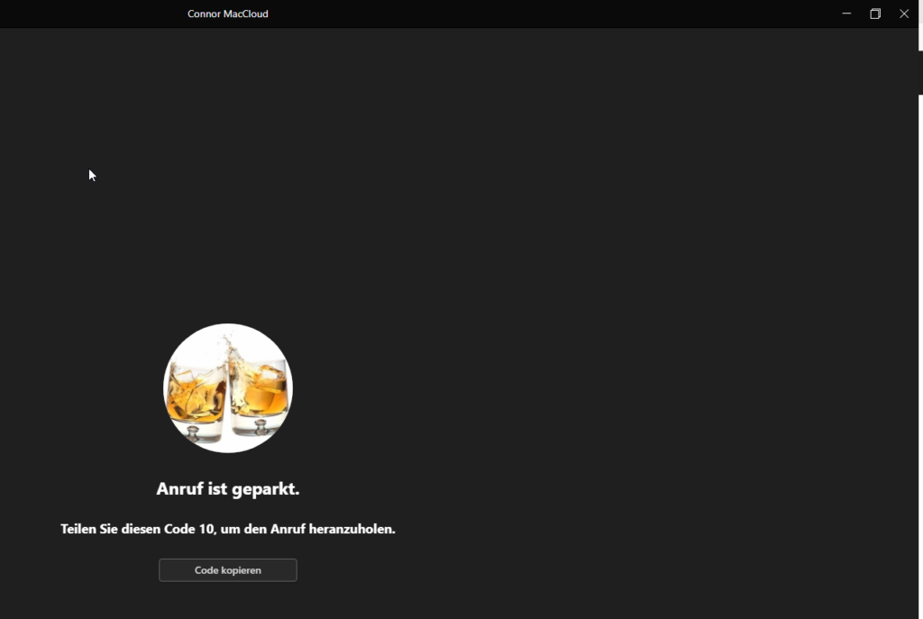Close the Connor MacCloud call window

[904, 14]
